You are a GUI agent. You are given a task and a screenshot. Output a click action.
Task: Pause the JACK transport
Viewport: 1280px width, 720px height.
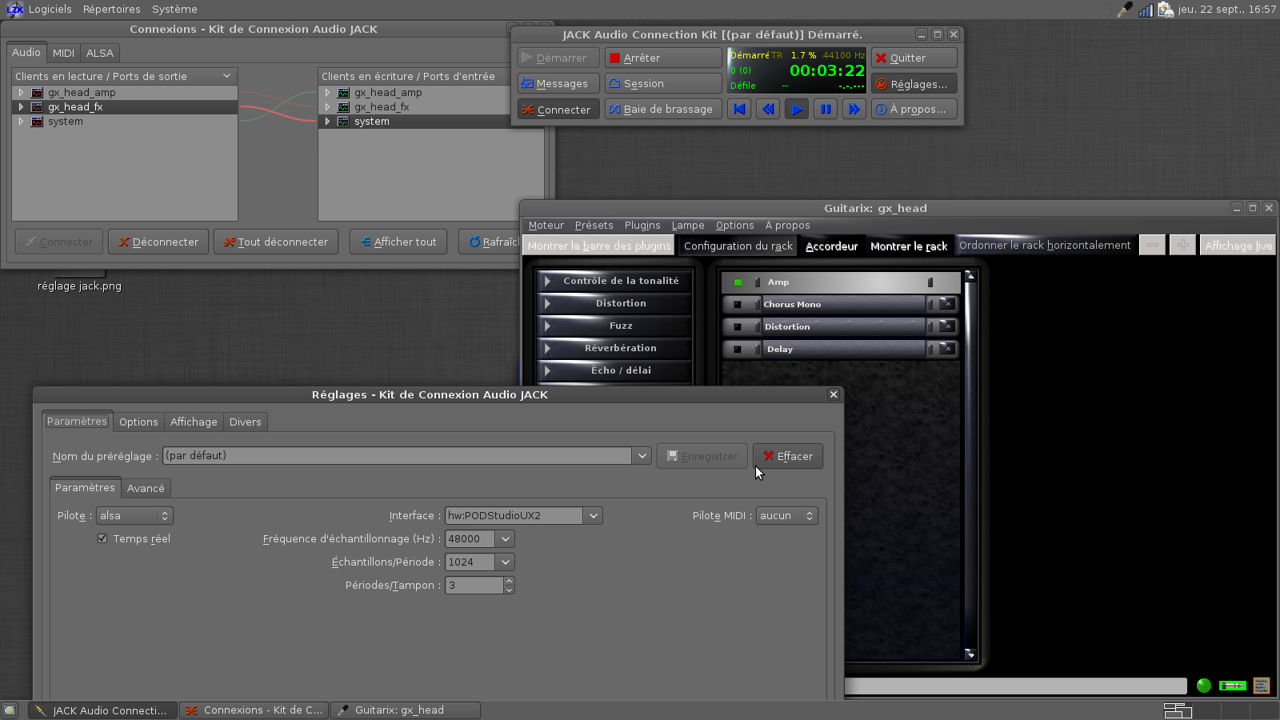[x=826, y=109]
